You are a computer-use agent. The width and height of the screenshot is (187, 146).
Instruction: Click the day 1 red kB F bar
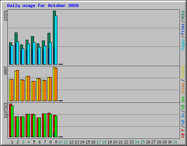point(10,120)
